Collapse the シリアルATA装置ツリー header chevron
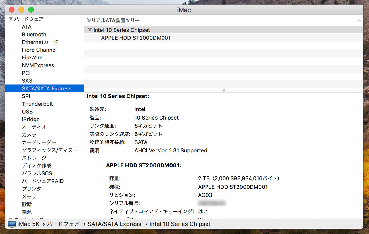Image resolution: width=369 pixels, height=234 pixels. [x=359, y=21]
